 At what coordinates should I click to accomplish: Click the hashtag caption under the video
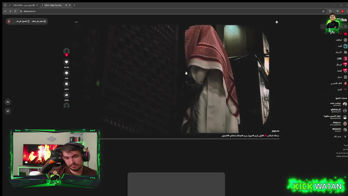tap(250, 136)
